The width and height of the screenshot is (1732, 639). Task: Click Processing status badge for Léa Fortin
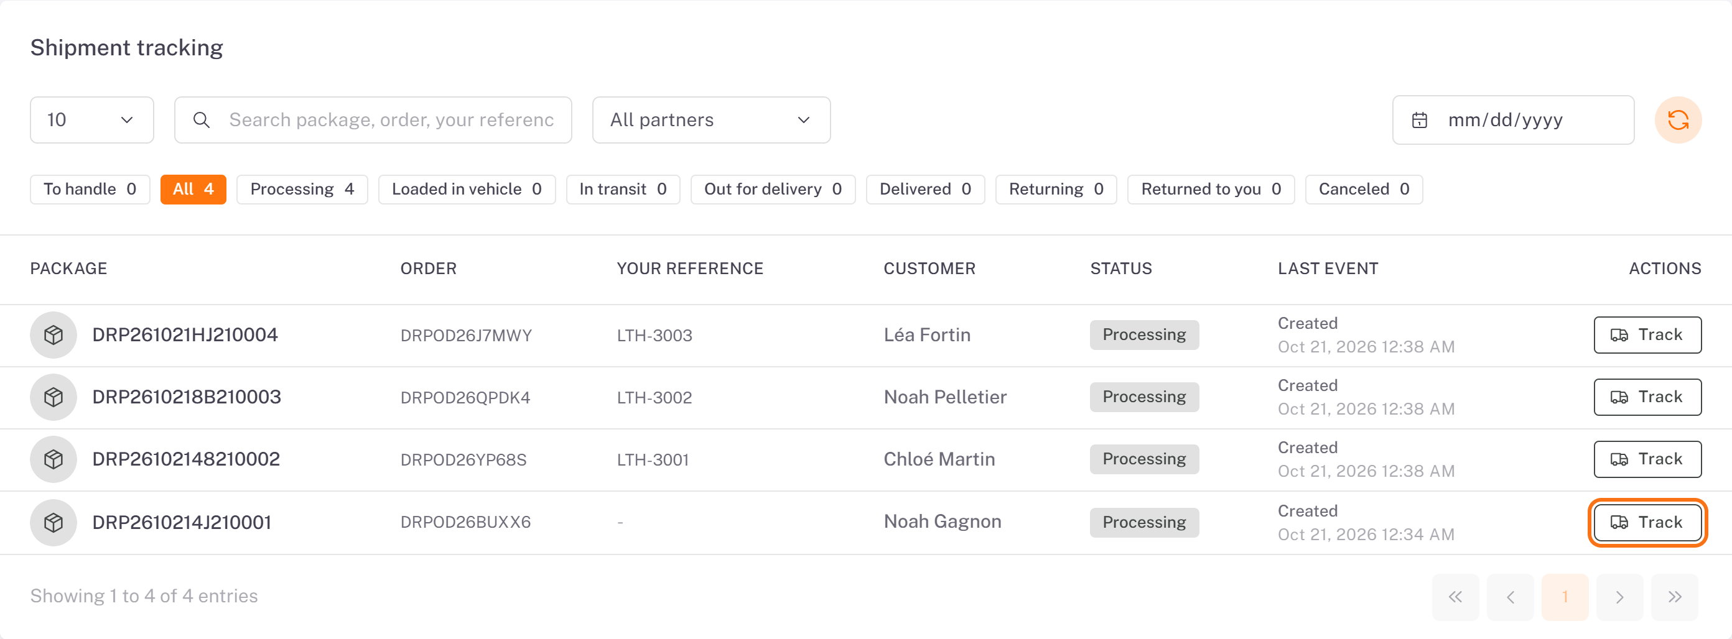tap(1143, 334)
